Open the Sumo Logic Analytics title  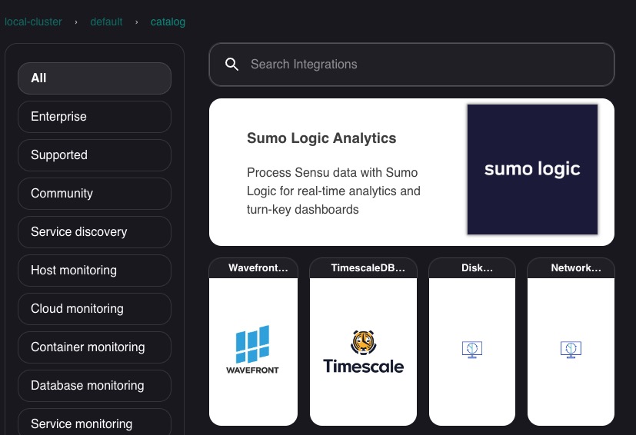tap(321, 138)
